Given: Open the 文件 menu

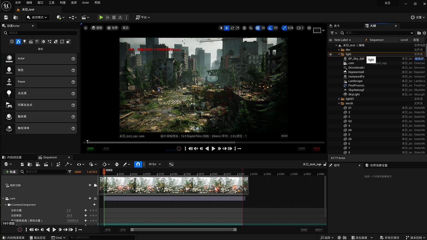Looking at the screenshot, I should pyautogui.click(x=18, y=3).
